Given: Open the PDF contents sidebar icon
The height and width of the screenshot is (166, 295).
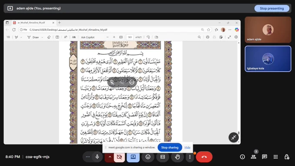Looking at the screenshot, I should point(8,37).
